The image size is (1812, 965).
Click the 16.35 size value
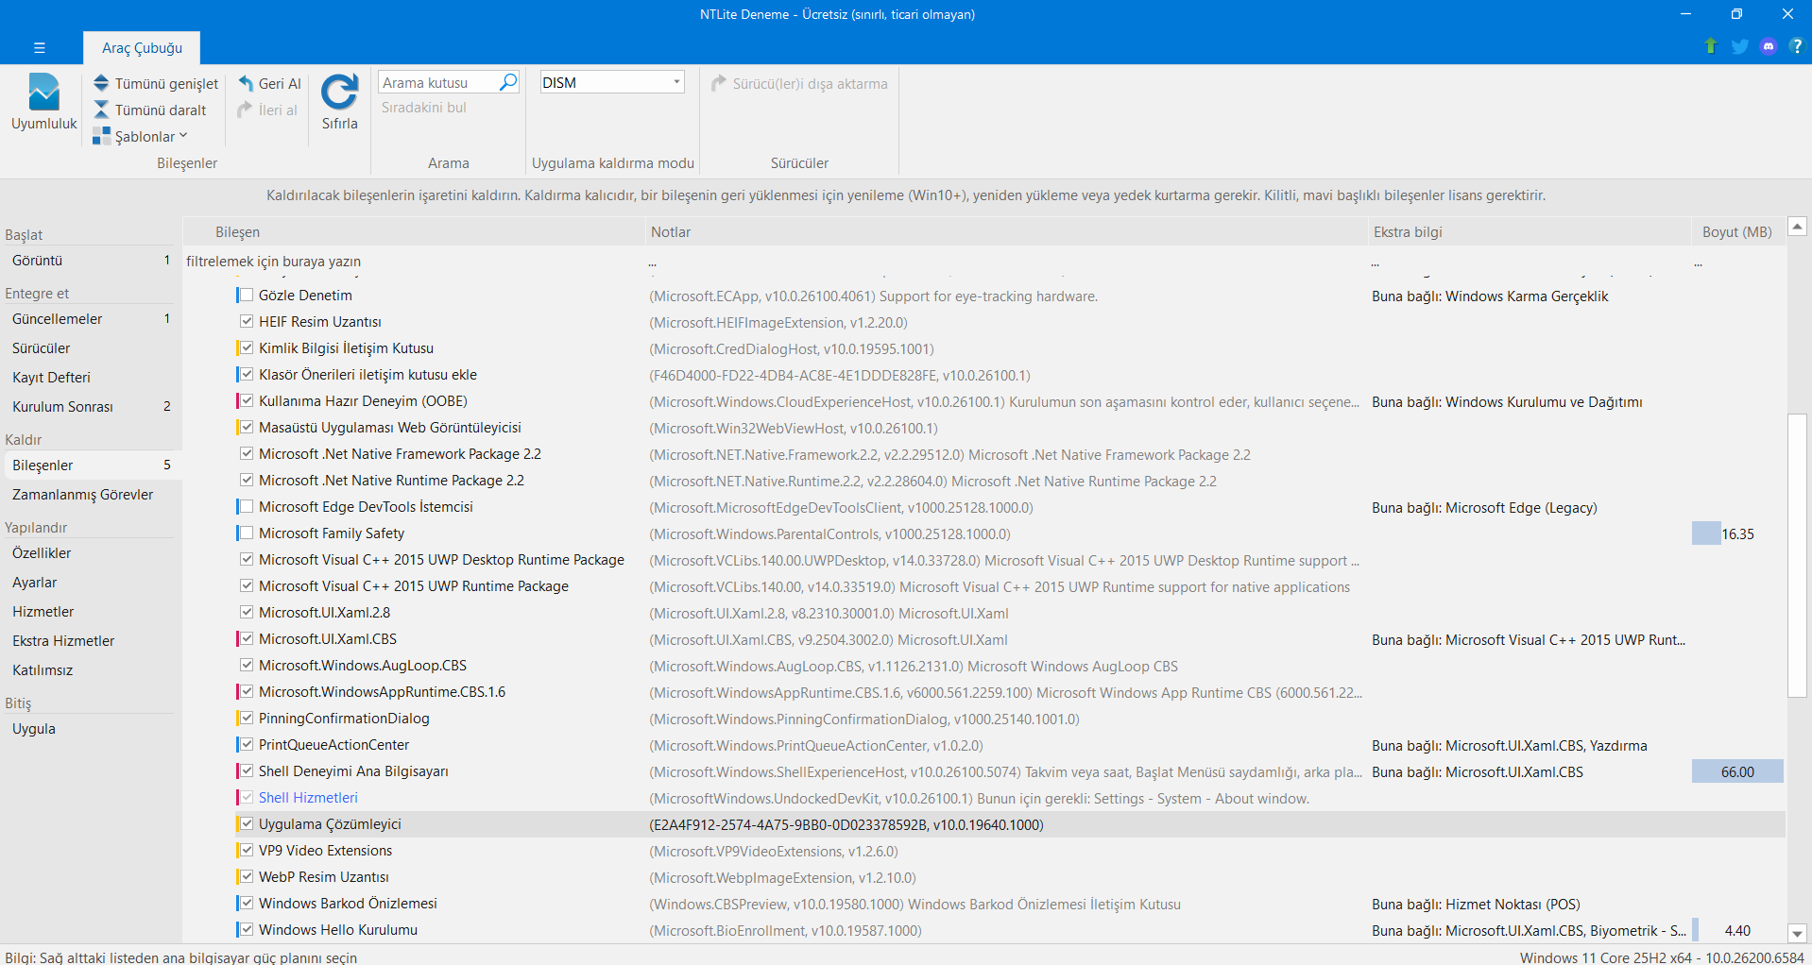[1737, 533]
